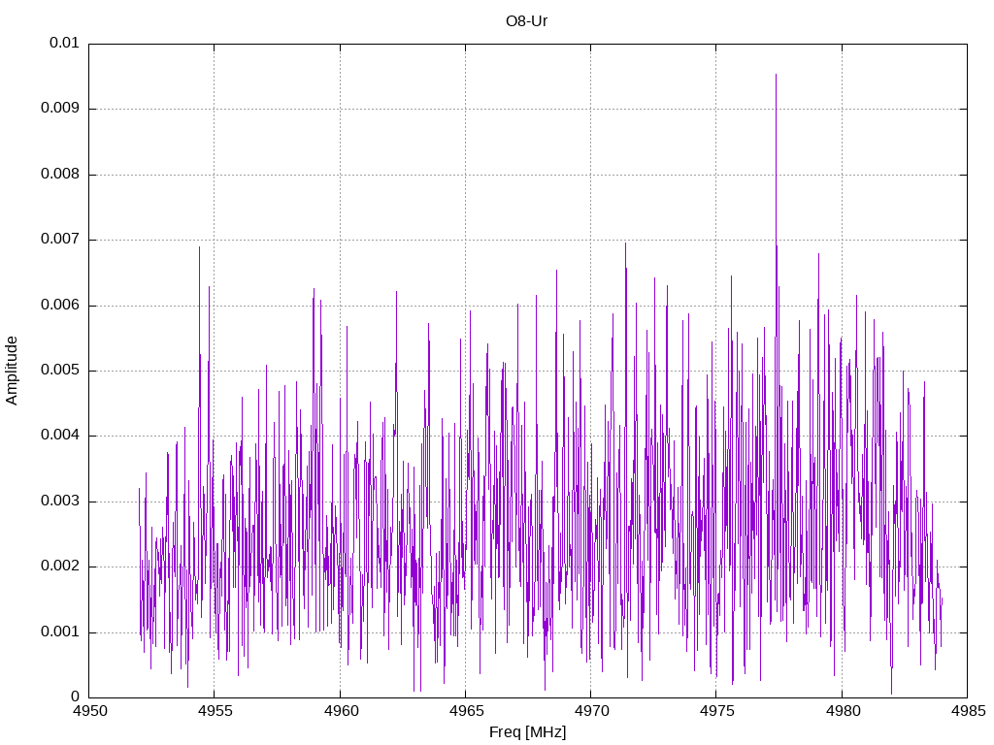Click the 0.004 y-axis tick label
The image size is (994, 745).
59,436
